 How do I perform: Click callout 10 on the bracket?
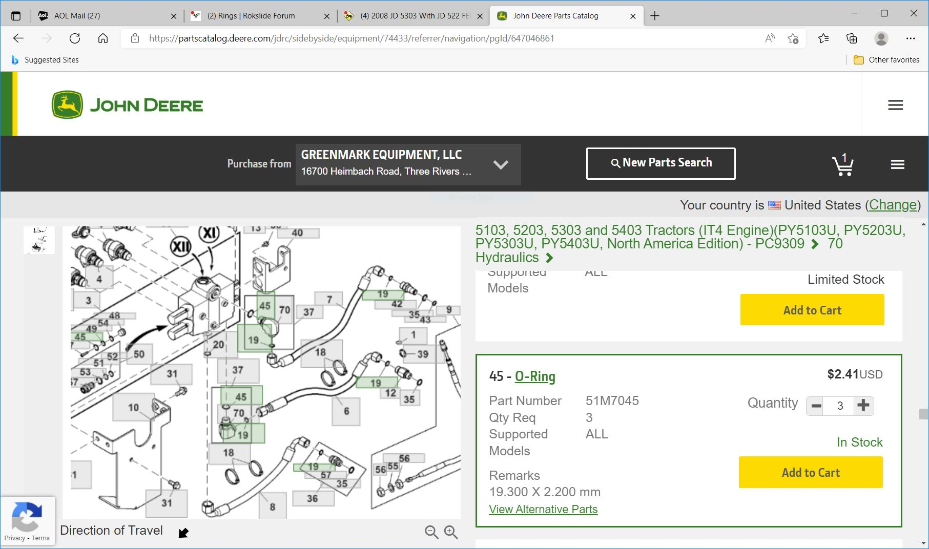[x=133, y=407]
